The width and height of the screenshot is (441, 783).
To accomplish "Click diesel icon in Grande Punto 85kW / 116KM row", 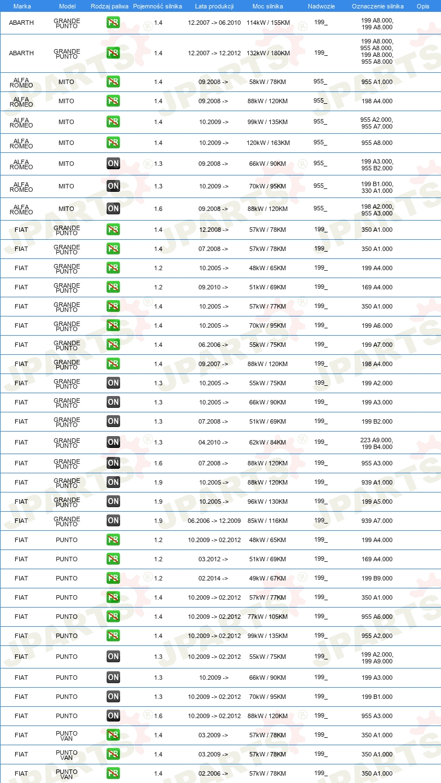I will [x=113, y=521].
